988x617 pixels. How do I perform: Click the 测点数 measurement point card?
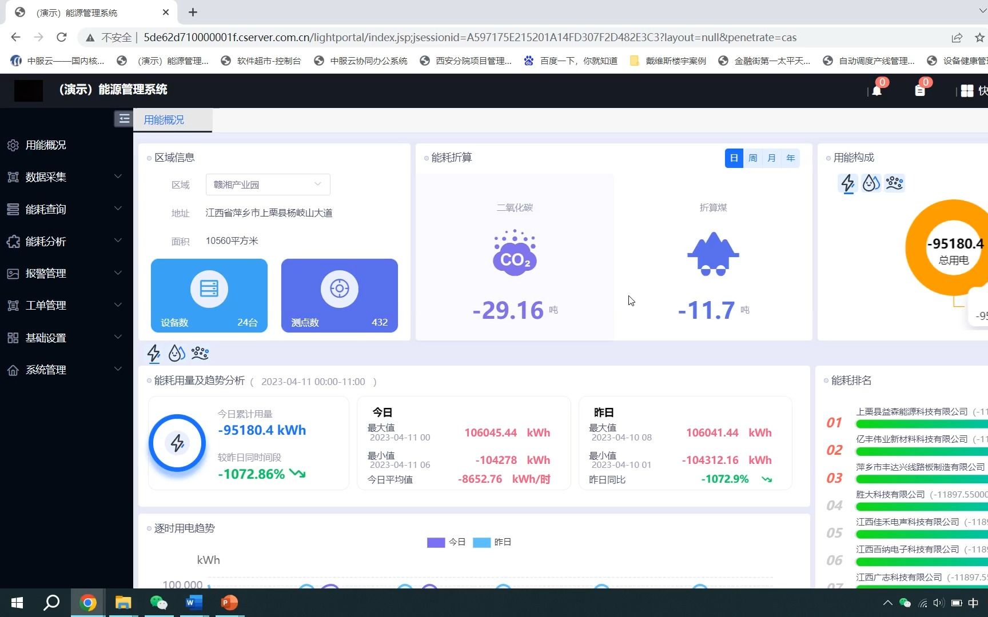pos(340,295)
